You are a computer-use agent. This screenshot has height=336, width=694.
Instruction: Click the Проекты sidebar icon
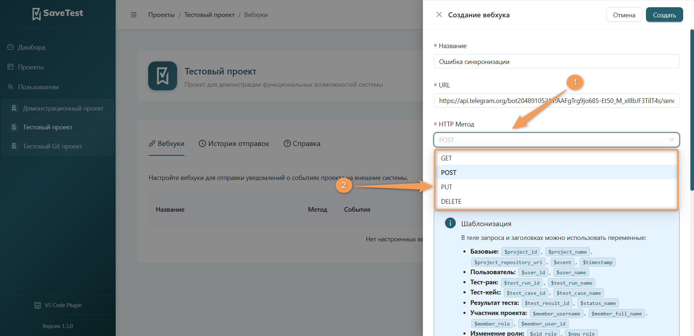(x=10, y=67)
